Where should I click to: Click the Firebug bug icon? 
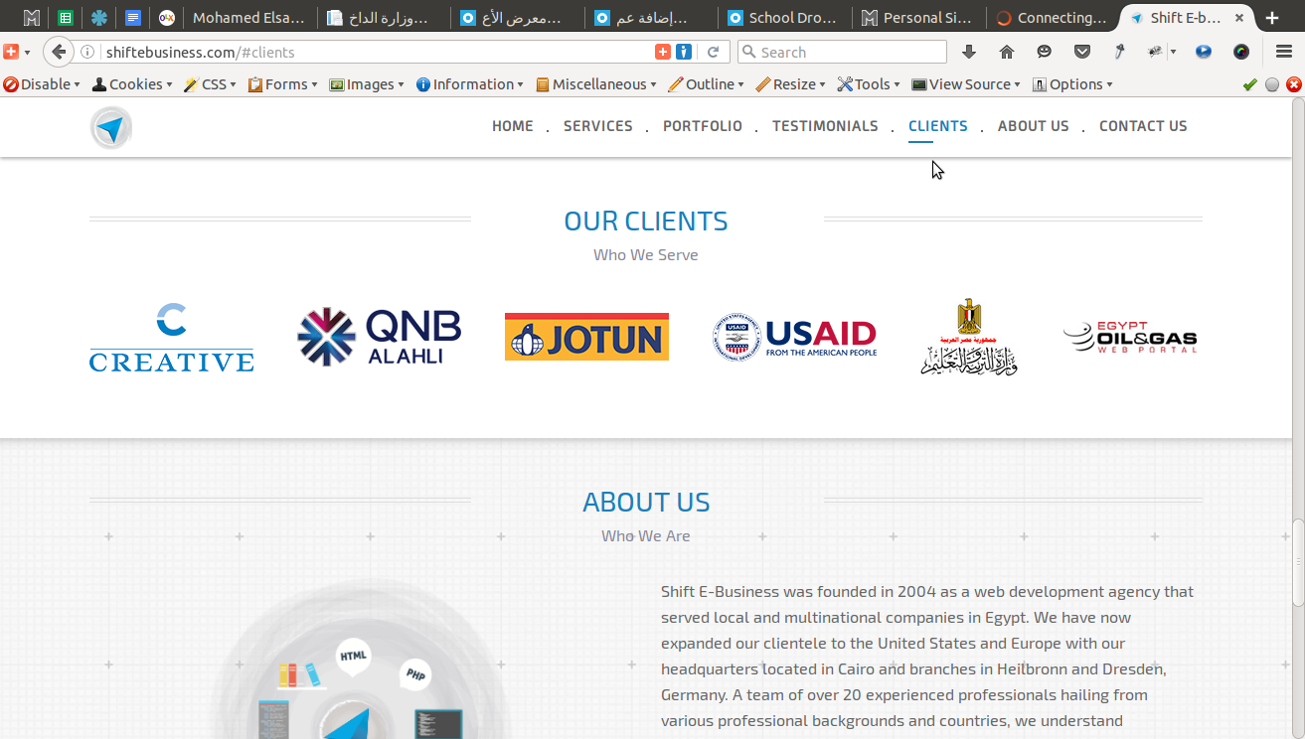click(1155, 52)
